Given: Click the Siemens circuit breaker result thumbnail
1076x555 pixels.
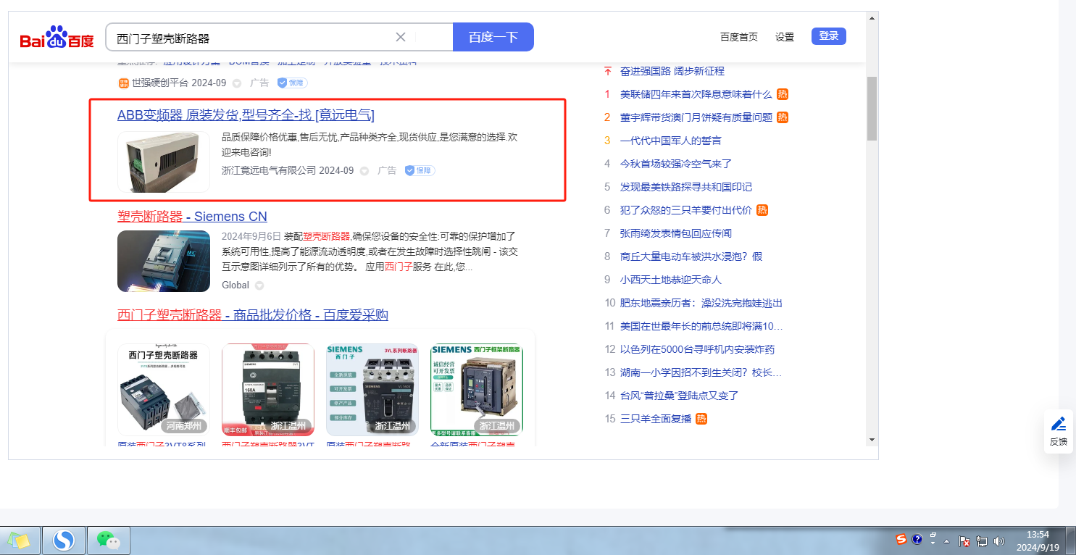Looking at the screenshot, I should tap(164, 261).
